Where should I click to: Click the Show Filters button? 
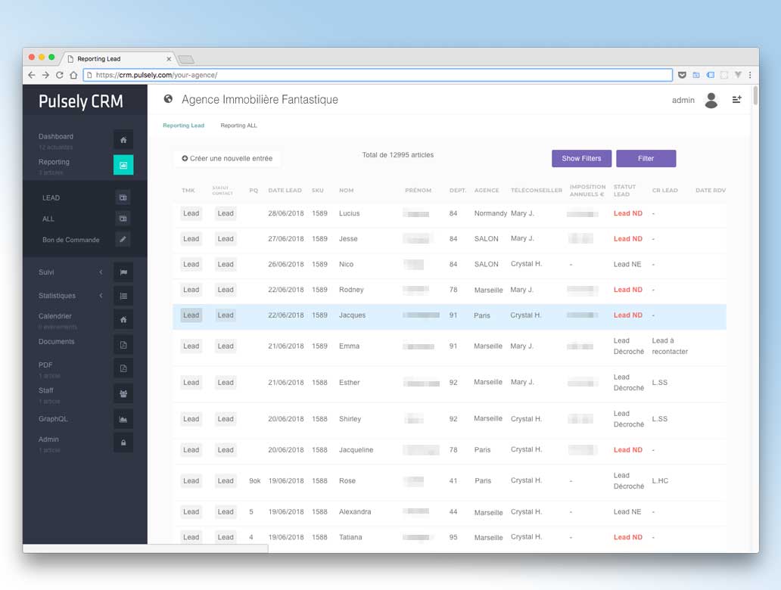click(581, 158)
